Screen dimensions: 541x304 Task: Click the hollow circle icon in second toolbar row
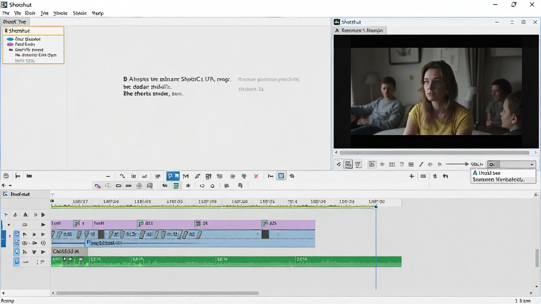202,186
